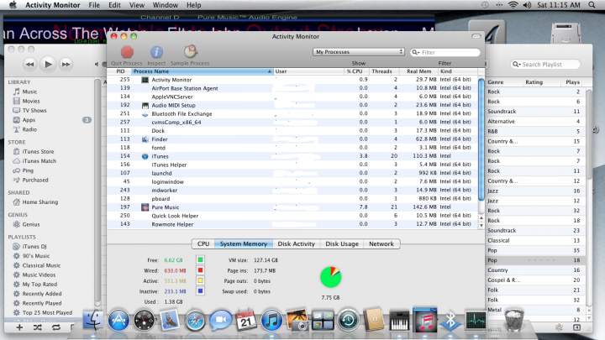Sort by Real Mem column

coord(419,71)
